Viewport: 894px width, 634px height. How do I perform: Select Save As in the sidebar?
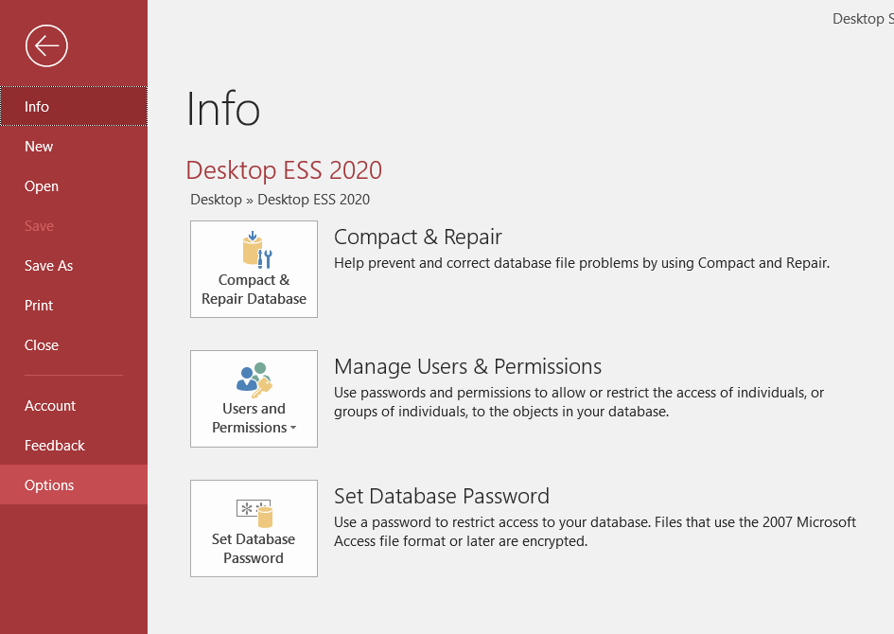click(48, 266)
